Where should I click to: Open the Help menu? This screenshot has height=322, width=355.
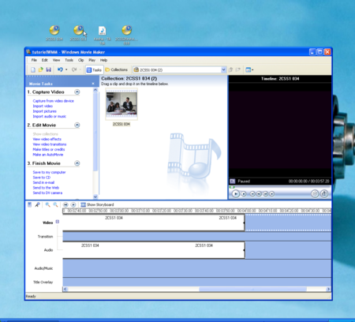(x=103, y=60)
